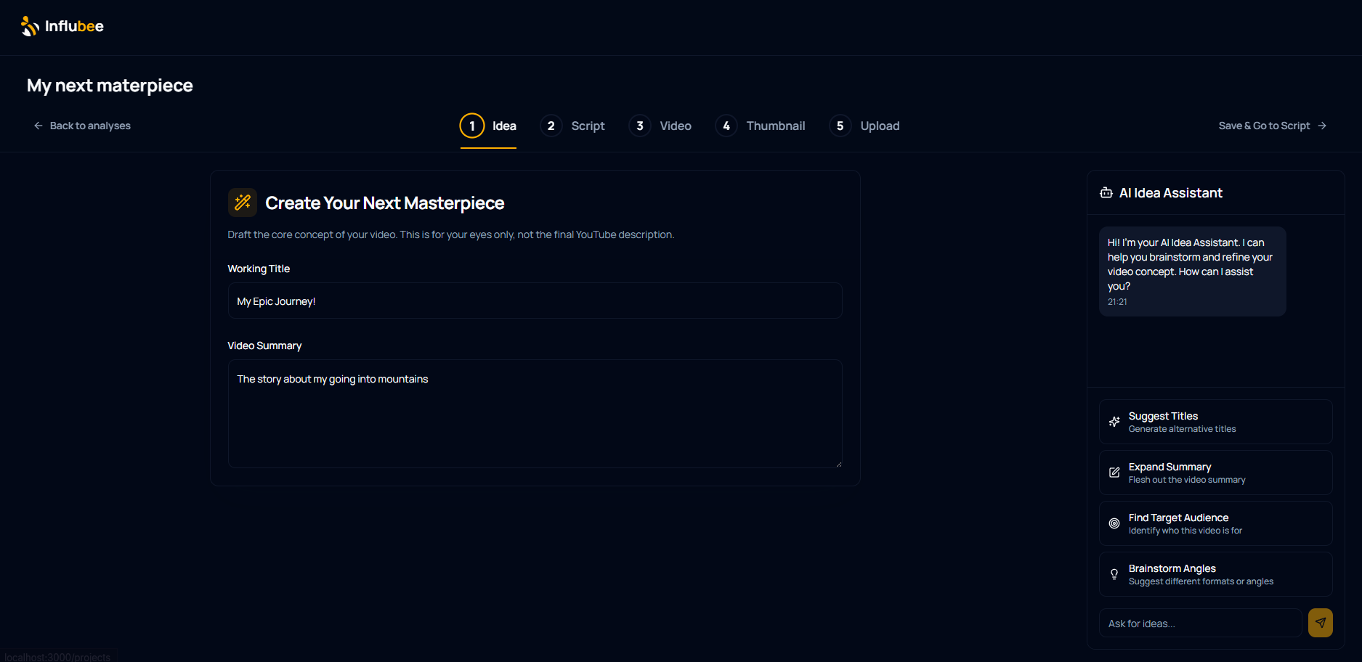The image size is (1362, 662).
Task: Focus the Video Summary text area
Action: (535, 414)
